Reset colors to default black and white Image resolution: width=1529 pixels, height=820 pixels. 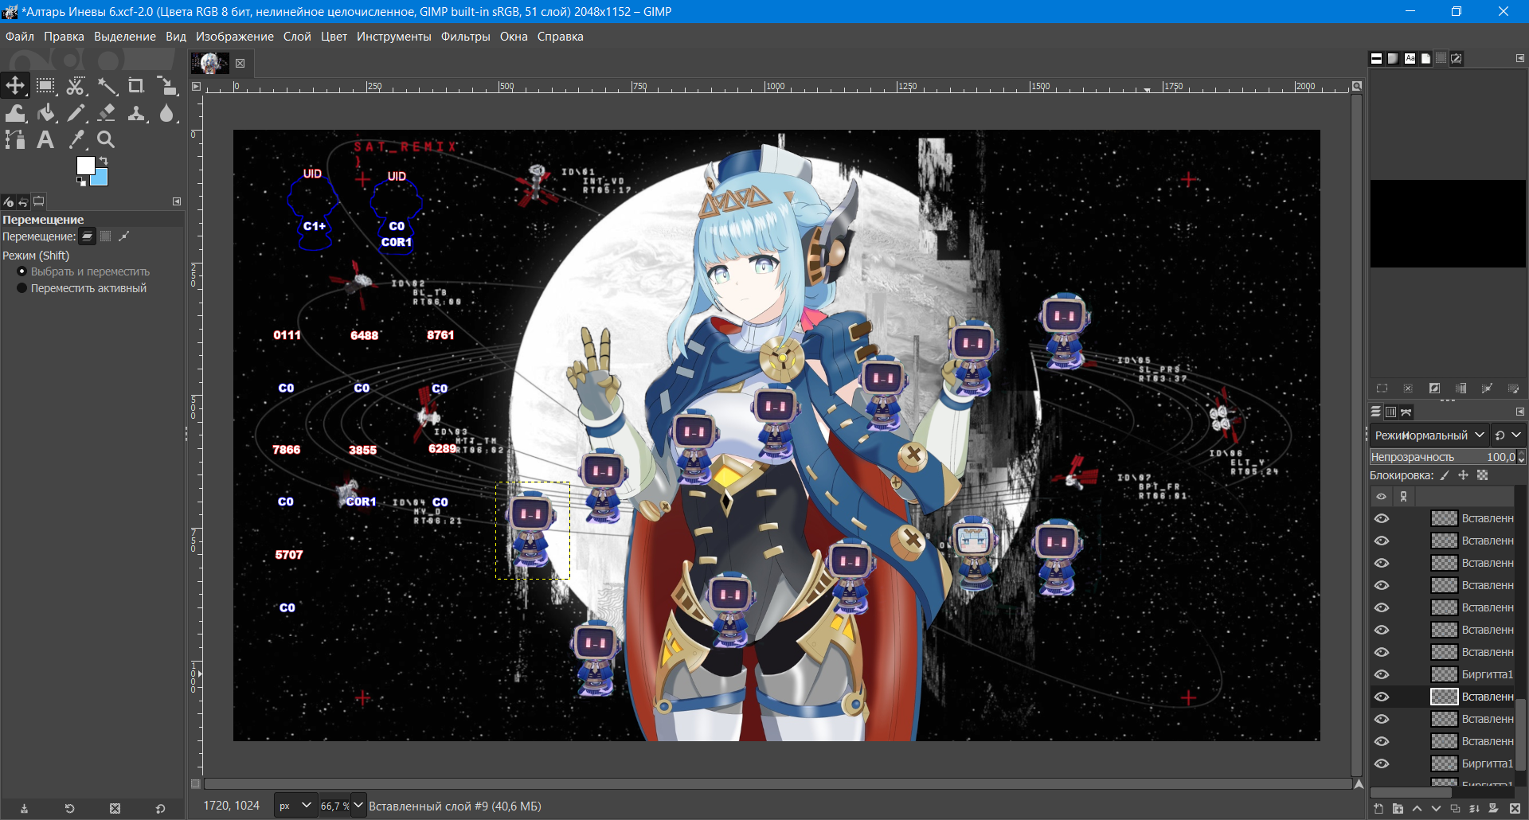[80, 182]
